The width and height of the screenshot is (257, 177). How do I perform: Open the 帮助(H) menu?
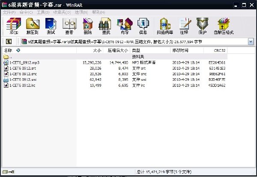coord(99,12)
